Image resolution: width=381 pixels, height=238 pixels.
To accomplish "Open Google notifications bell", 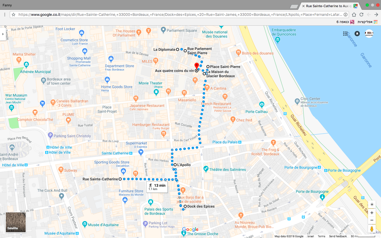I will 357,34.
